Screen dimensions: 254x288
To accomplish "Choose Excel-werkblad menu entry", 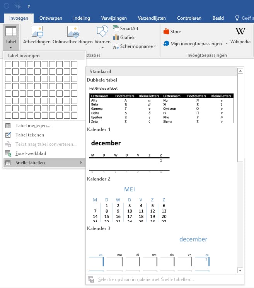I will tap(44, 153).
